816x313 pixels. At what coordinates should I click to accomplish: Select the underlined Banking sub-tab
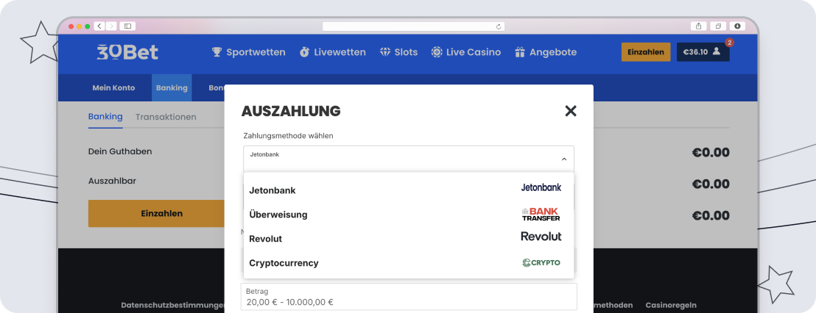click(105, 117)
